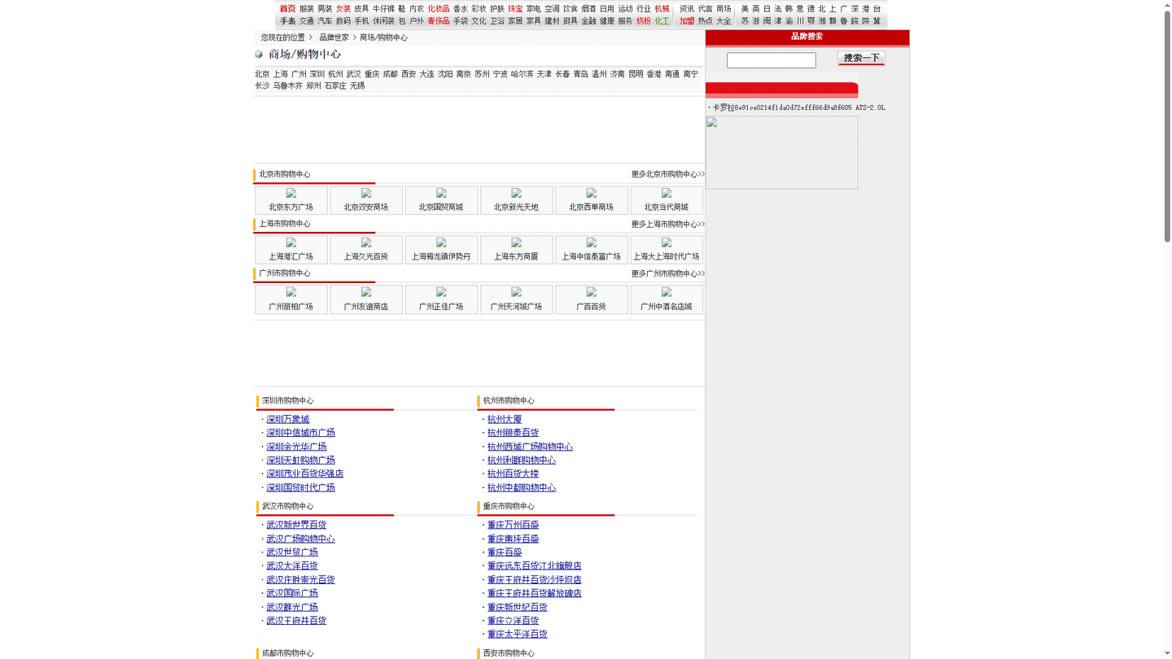The height and width of the screenshot is (659, 1172).
Task: Open 化妆品 in the top navigation
Action: point(439,9)
